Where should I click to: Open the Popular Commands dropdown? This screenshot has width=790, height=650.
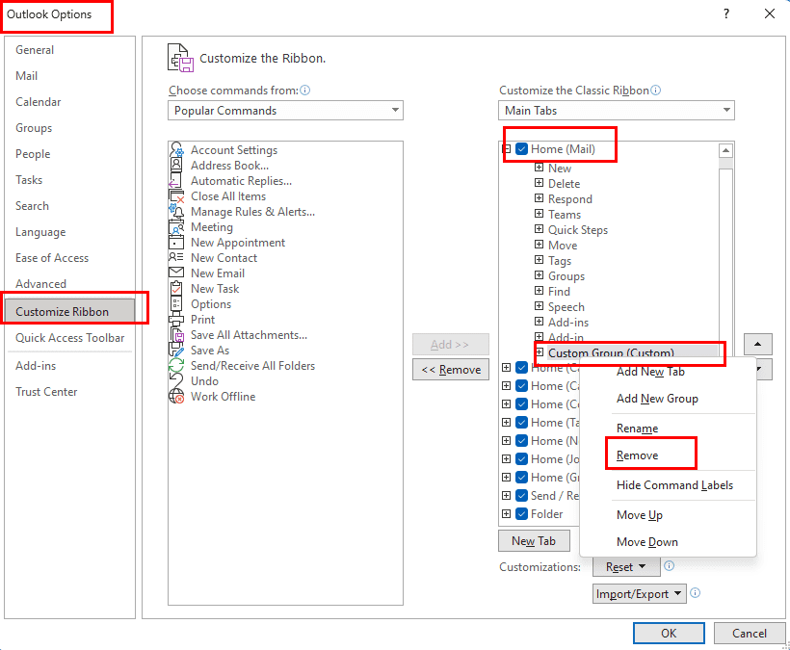pos(285,111)
